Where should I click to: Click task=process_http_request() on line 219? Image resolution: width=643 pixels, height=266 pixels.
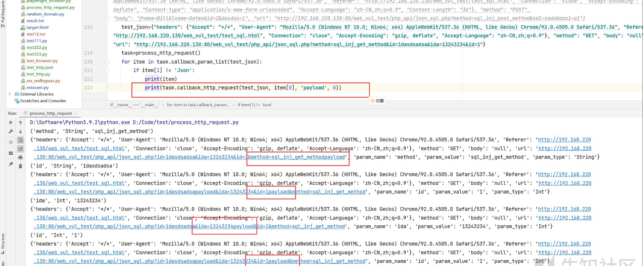coord(161,53)
